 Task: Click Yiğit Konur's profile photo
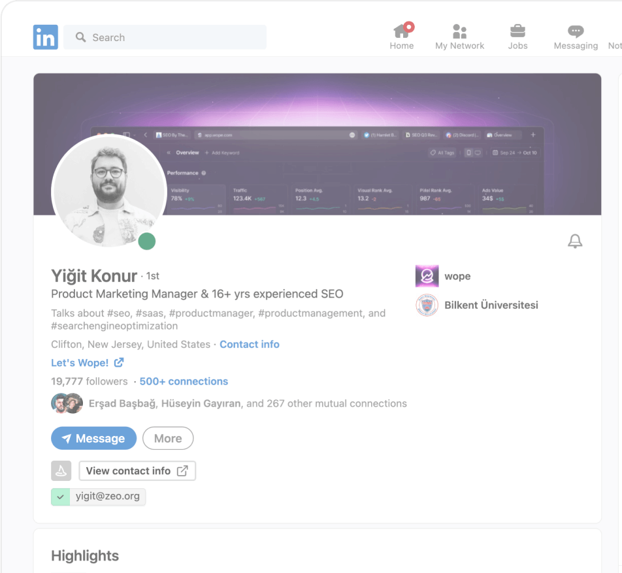pos(108,192)
